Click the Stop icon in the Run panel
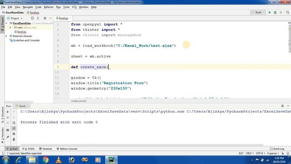This screenshot has width=291, height=164. tap(8, 118)
